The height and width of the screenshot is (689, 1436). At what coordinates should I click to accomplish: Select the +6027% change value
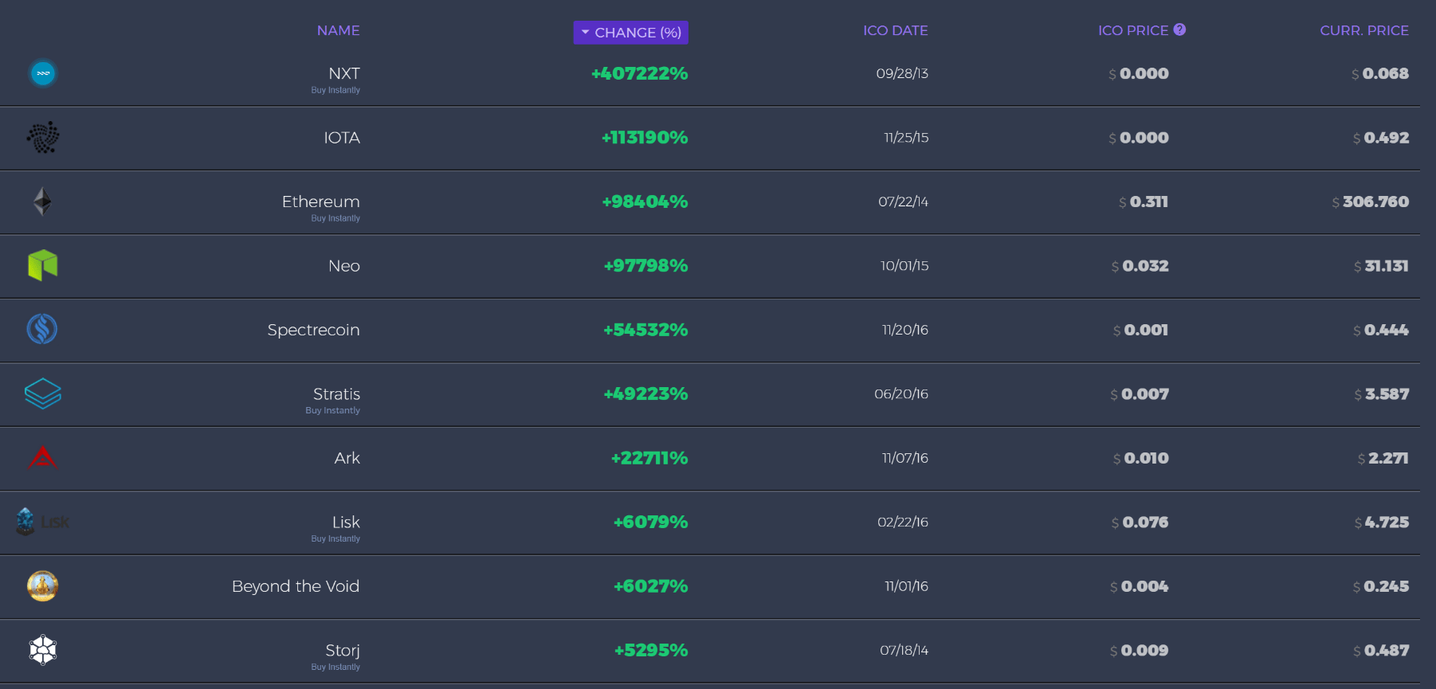click(x=651, y=586)
